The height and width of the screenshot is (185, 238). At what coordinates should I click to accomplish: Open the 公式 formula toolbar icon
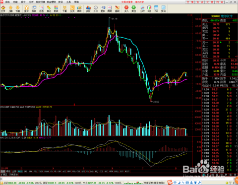click(72, 9)
